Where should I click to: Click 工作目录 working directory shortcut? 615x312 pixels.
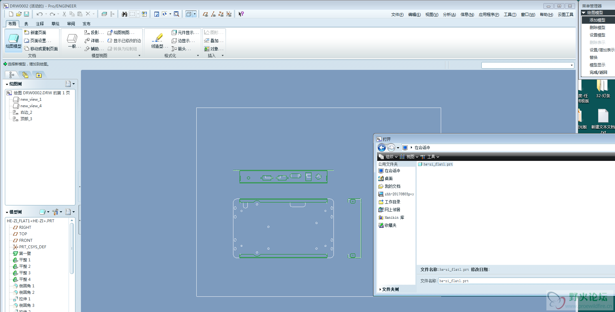(x=389, y=202)
